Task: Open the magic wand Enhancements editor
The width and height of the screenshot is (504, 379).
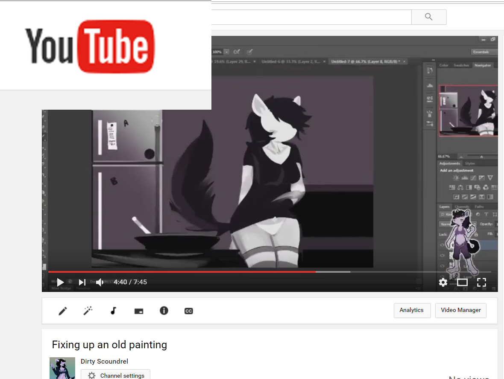Action: [88, 311]
